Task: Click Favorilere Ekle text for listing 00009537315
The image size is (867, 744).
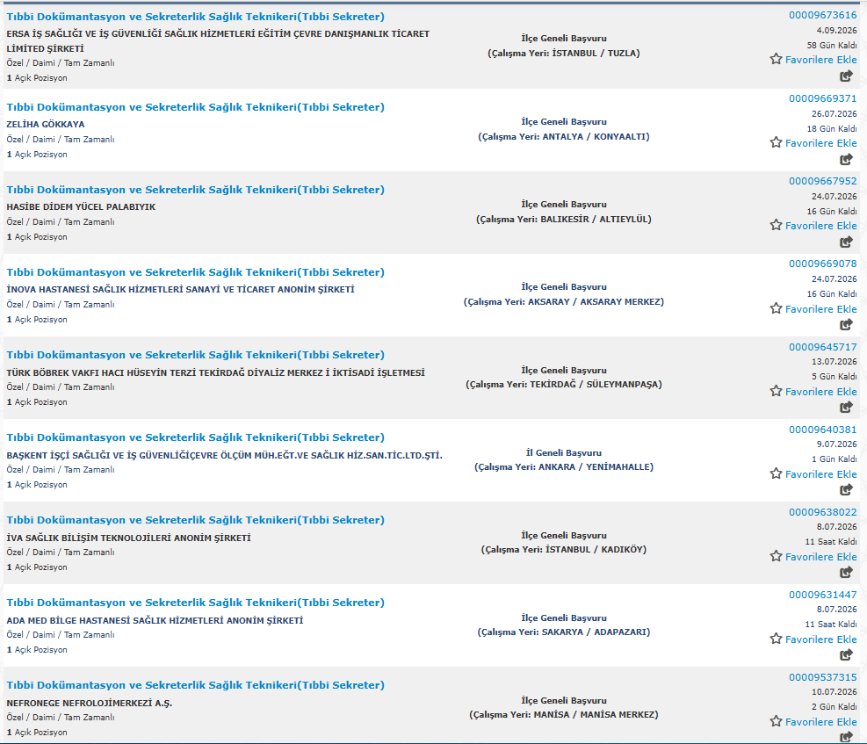Action: [x=821, y=722]
